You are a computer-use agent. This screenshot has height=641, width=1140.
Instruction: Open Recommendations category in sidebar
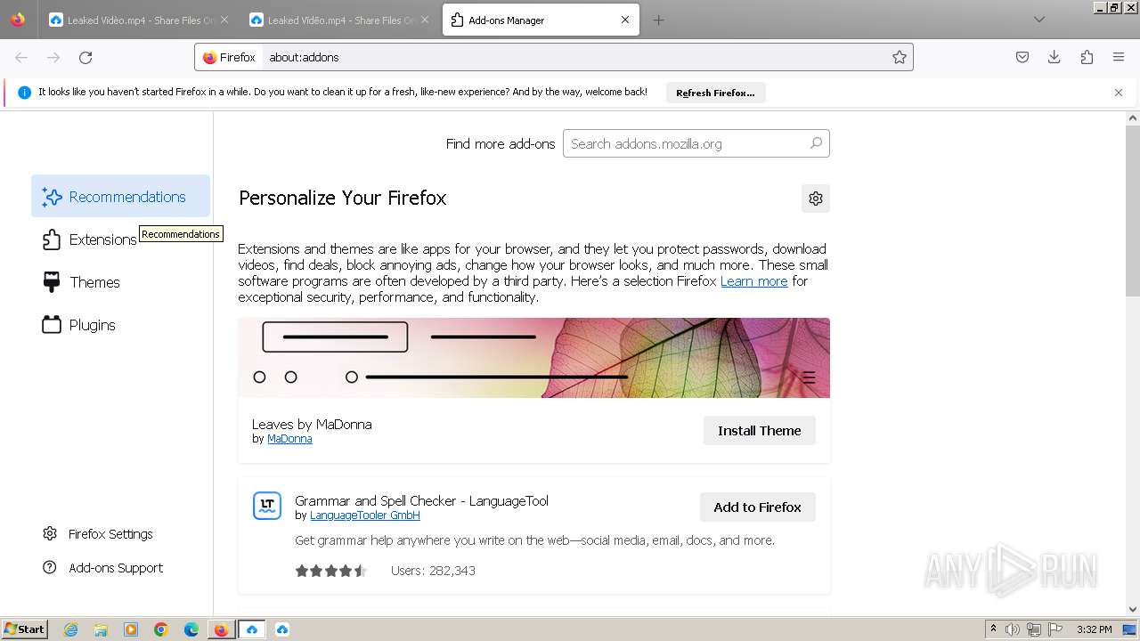(120, 197)
